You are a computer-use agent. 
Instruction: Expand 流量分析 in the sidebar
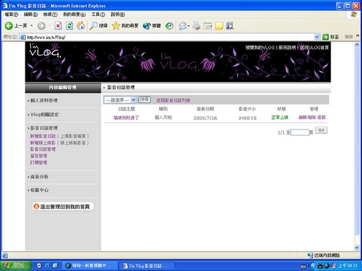39,176
